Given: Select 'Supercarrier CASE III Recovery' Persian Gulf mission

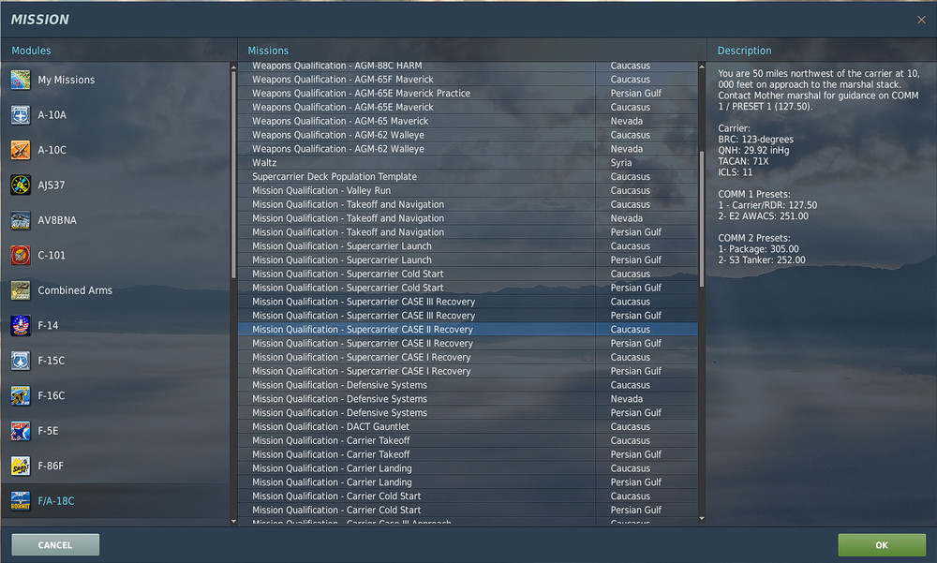Looking at the screenshot, I should click(x=468, y=316).
